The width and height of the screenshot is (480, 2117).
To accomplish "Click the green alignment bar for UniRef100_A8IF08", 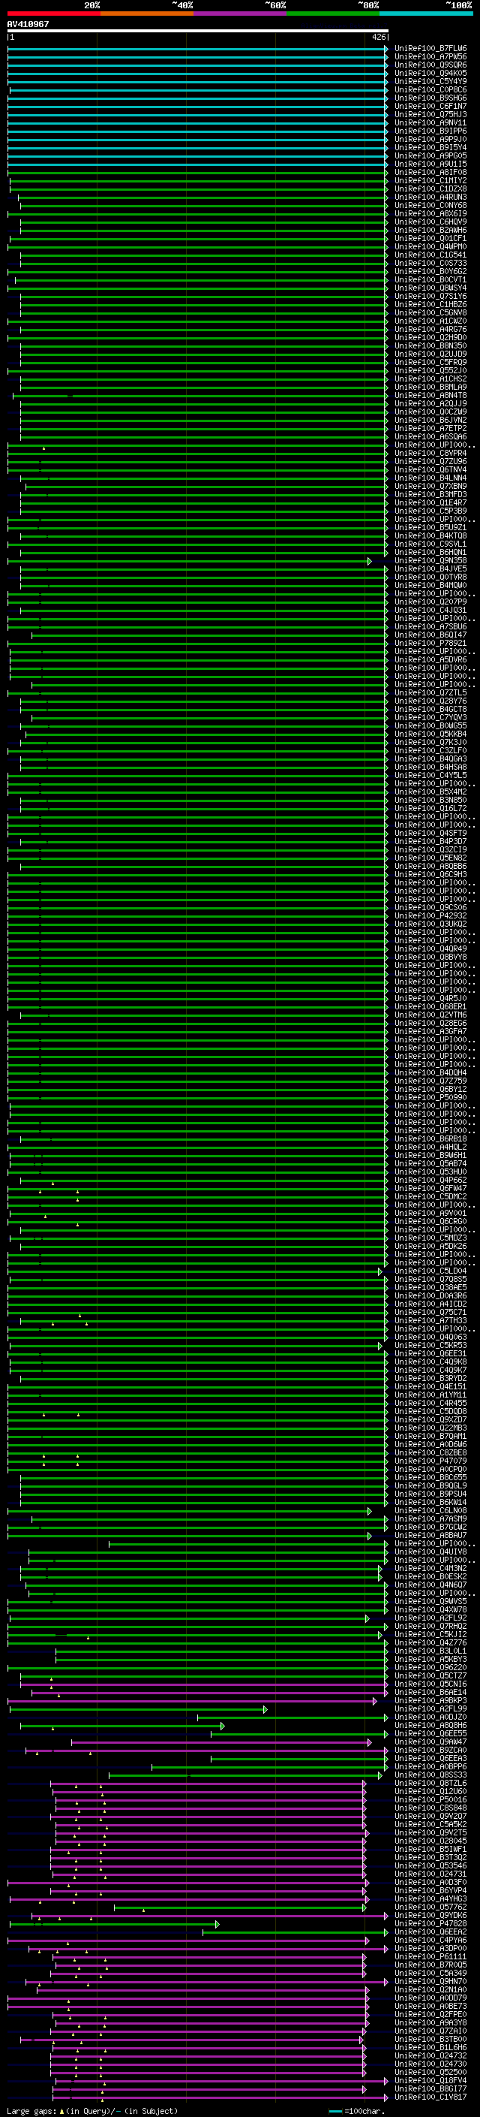I will point(197,173).
